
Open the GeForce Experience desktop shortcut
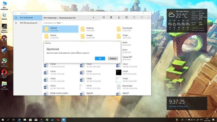coord(4,28)
